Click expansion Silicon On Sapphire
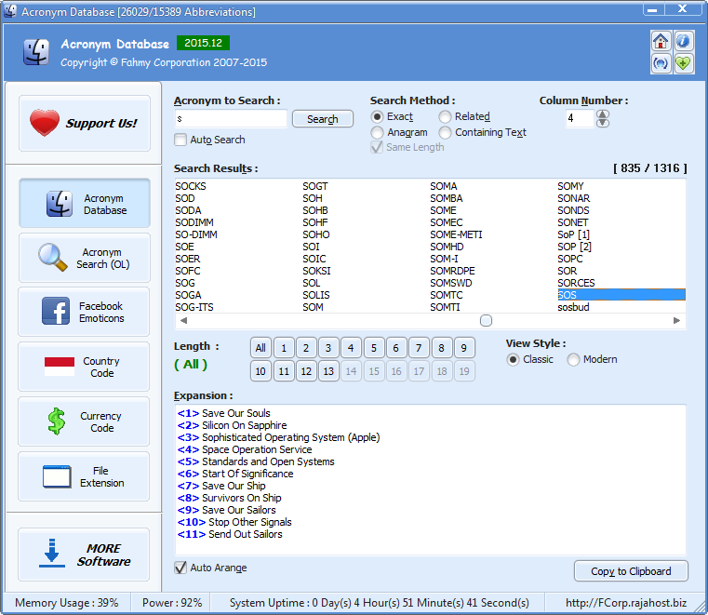 [245, 425]
